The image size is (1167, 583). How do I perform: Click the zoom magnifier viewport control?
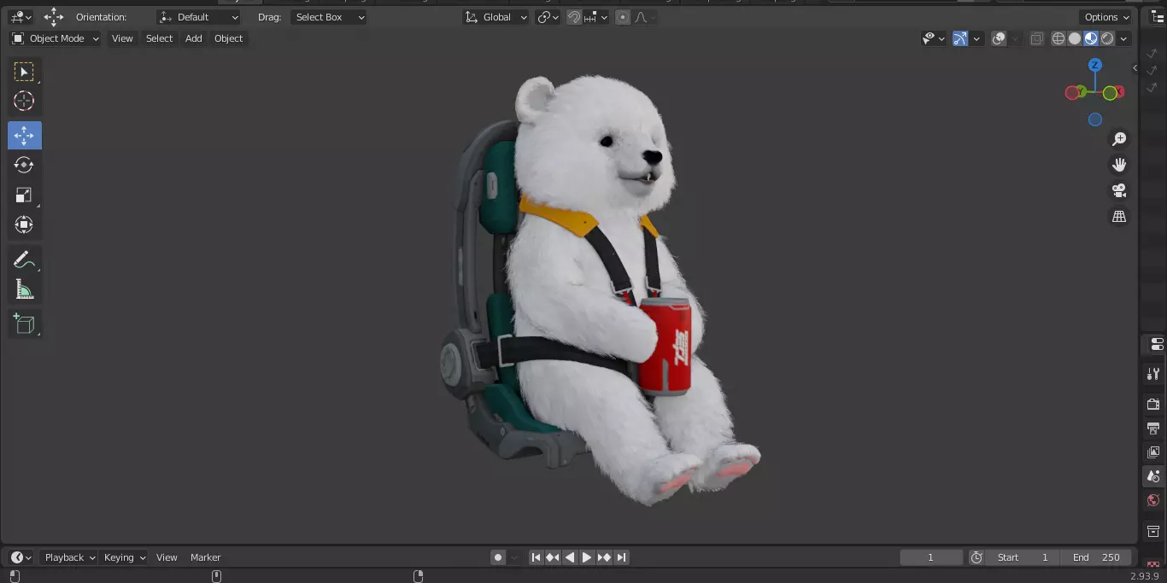tap(1119, 139)
